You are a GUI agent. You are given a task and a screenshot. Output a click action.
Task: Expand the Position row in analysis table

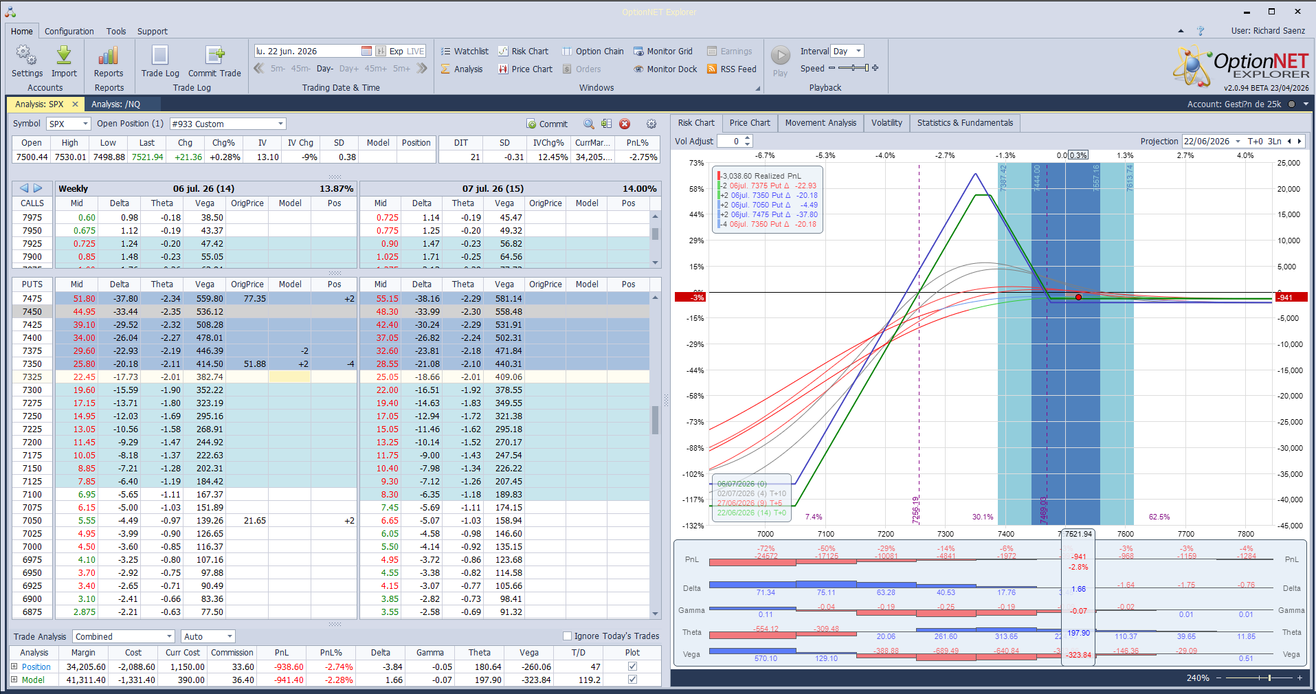[14, 667]
